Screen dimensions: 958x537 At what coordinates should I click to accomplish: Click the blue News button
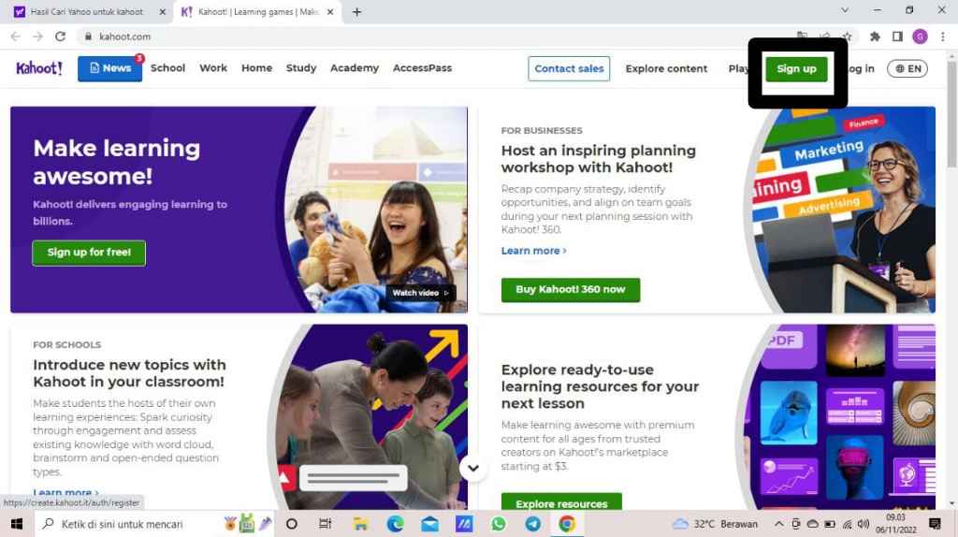click(x=110, y=68)
